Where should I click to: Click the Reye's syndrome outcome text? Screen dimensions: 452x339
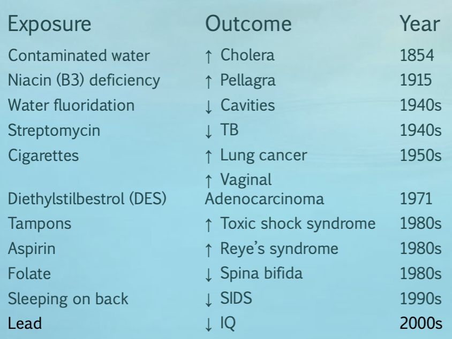[279, 249]
